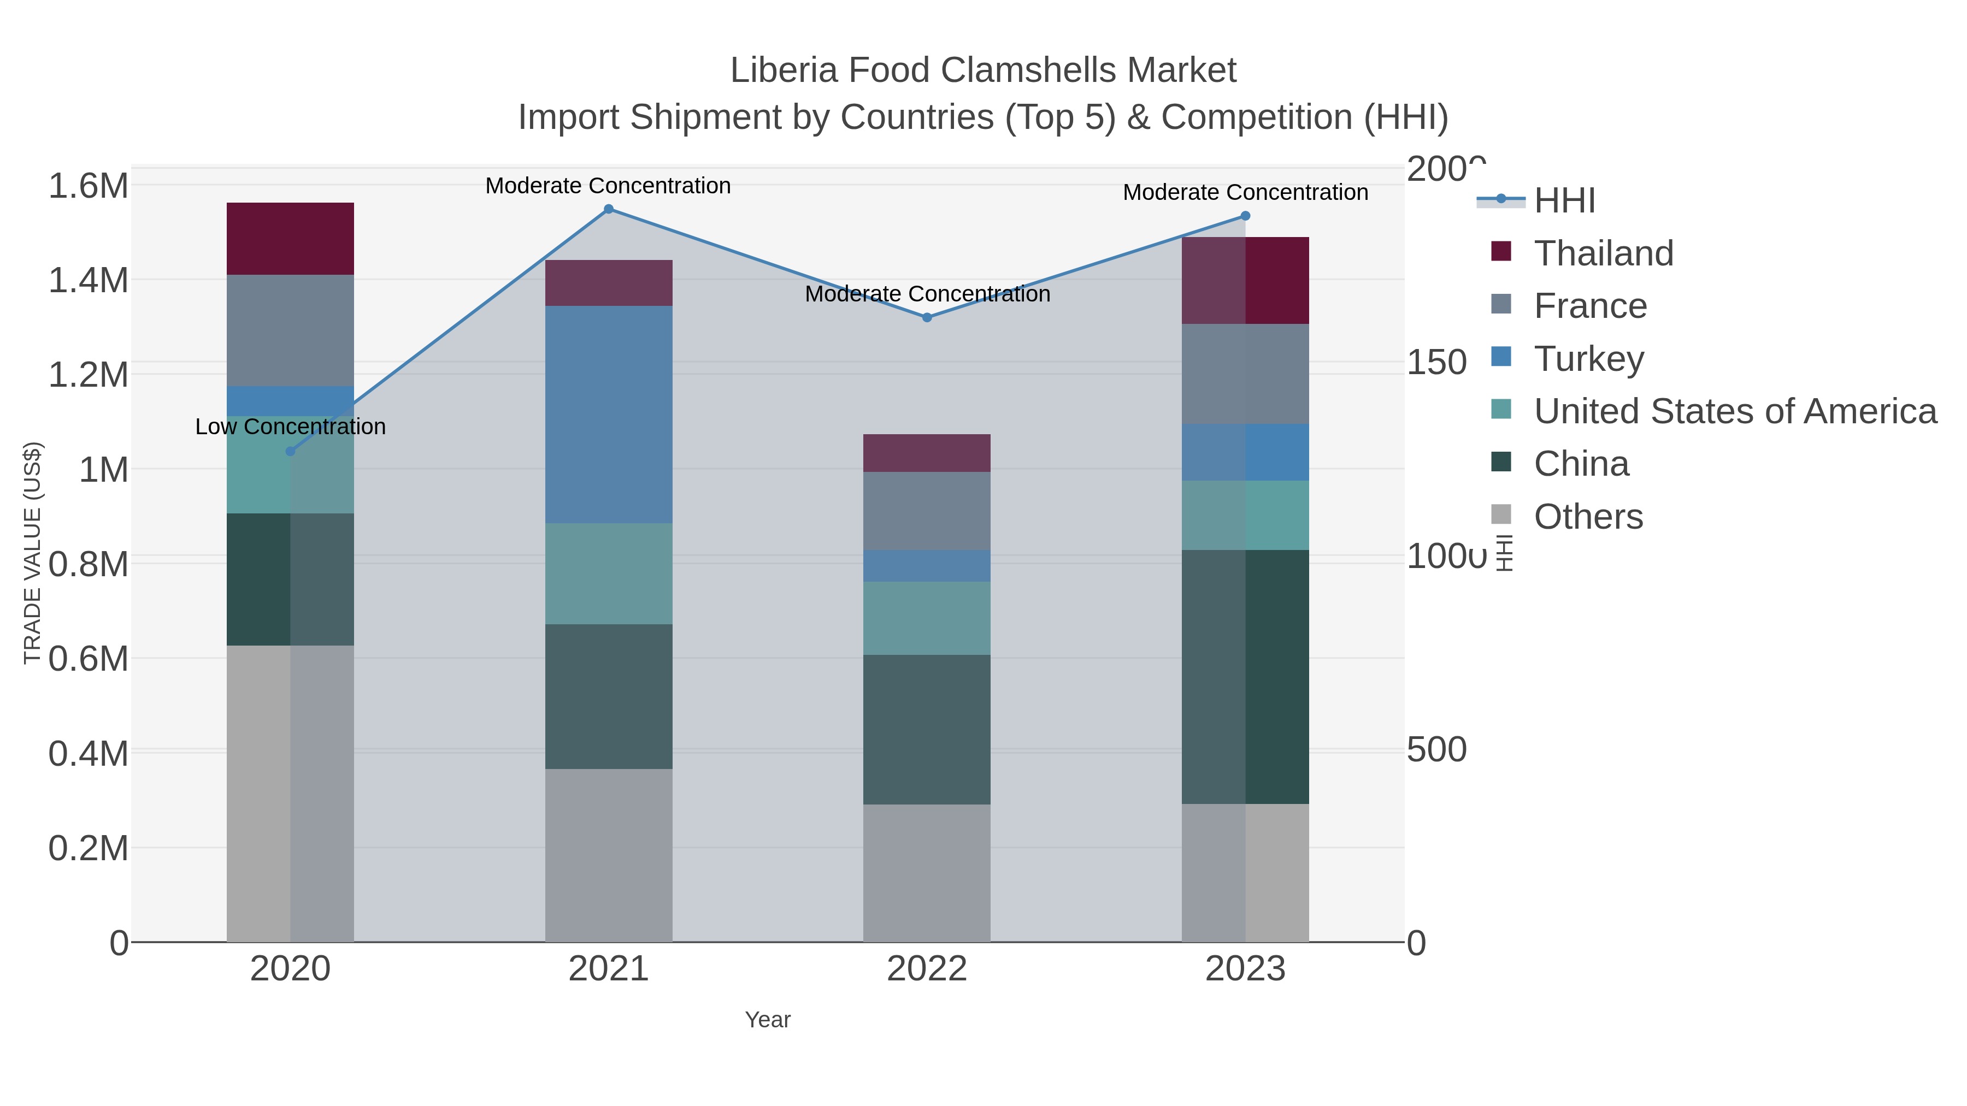Viewport: 1967px width, 1106px height.
Task: Click the France segment of the 2022 bar
Action: [927, 511]
